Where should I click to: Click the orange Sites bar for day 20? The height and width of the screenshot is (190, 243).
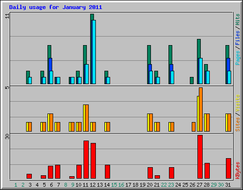(x=151, y=123)
